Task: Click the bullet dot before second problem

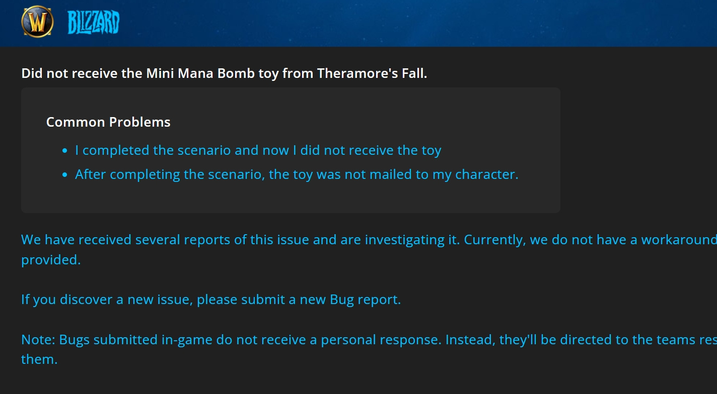Action: pos(64,175)
